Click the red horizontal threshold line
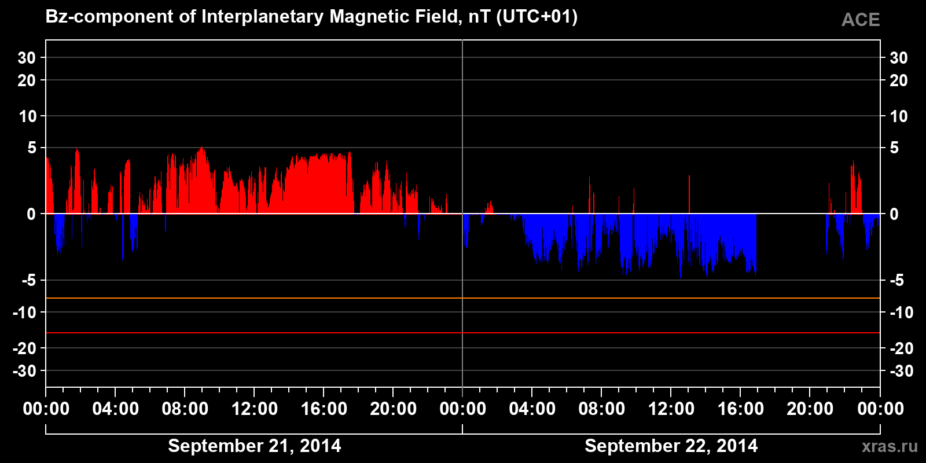 click(463, 333)
